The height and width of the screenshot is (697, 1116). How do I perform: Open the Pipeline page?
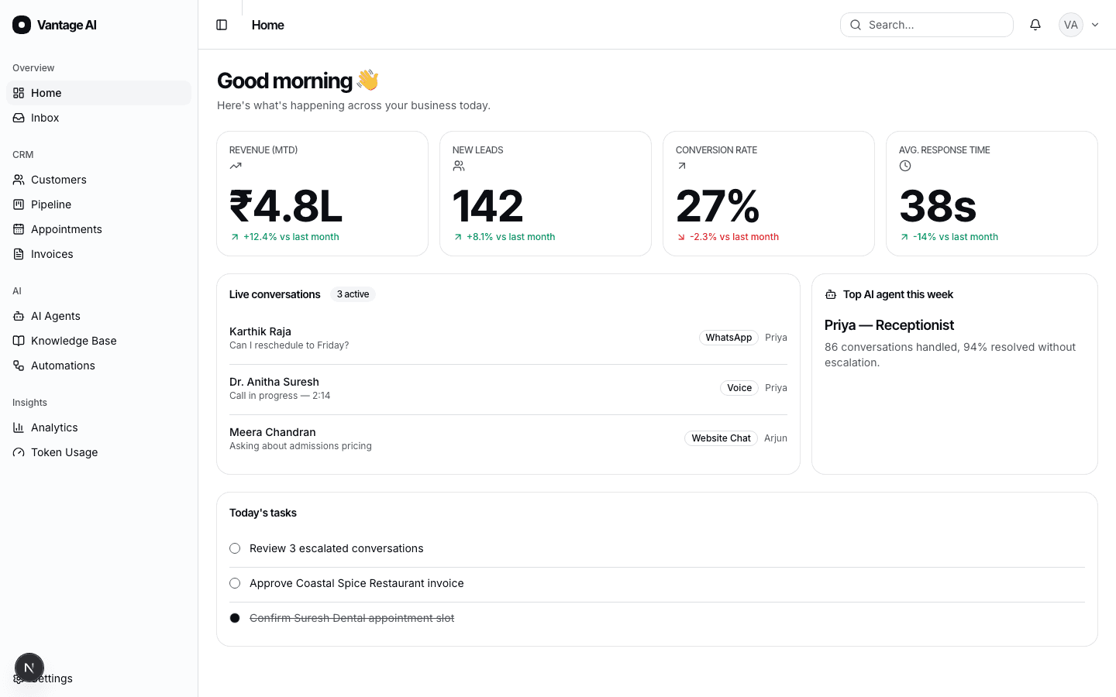(x=98, y=204)
